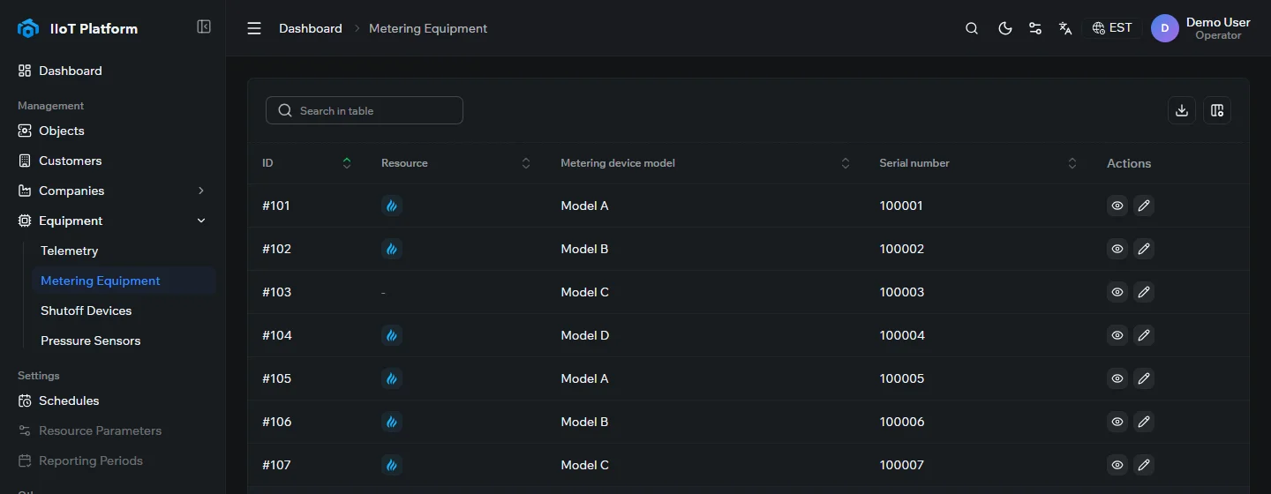Download the table data icon
The height and width of the screenshot is (494, 1271).
[x=1182, y=110]
